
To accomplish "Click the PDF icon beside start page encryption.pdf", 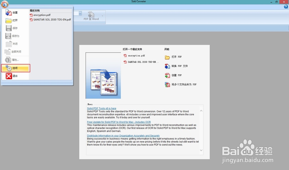I will point(125,56).
